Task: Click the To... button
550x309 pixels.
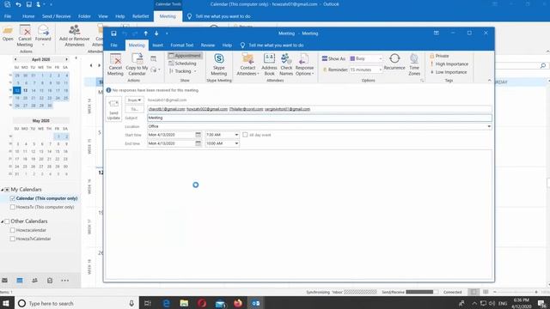Action: [x=134, y=109]
